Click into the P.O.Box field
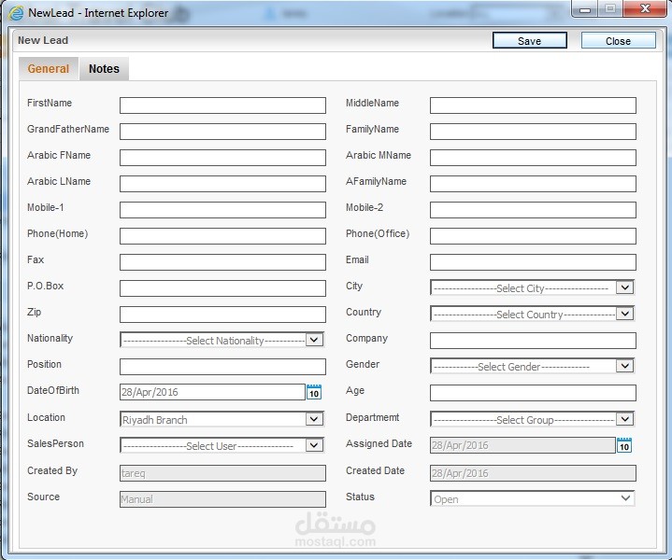 [222, 288]
